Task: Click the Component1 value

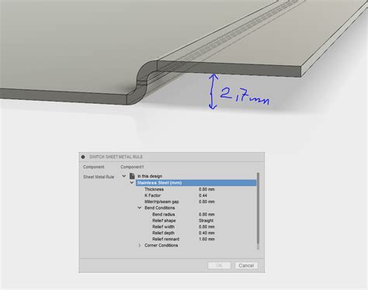Action: [x=132, y=167]
